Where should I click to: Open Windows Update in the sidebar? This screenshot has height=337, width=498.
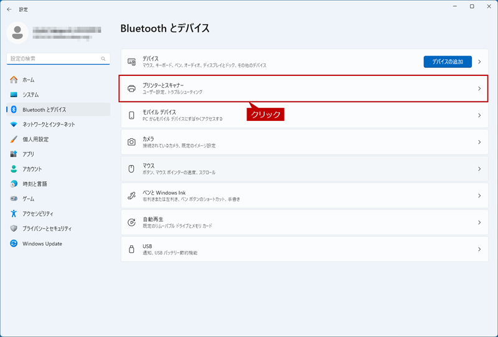(59, 244)
